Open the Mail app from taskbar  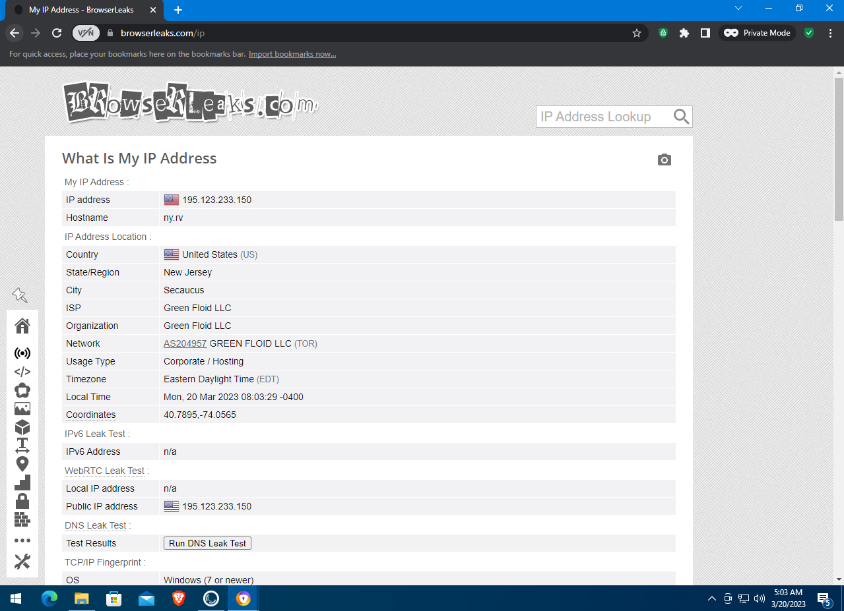click(x=146, y=598)
